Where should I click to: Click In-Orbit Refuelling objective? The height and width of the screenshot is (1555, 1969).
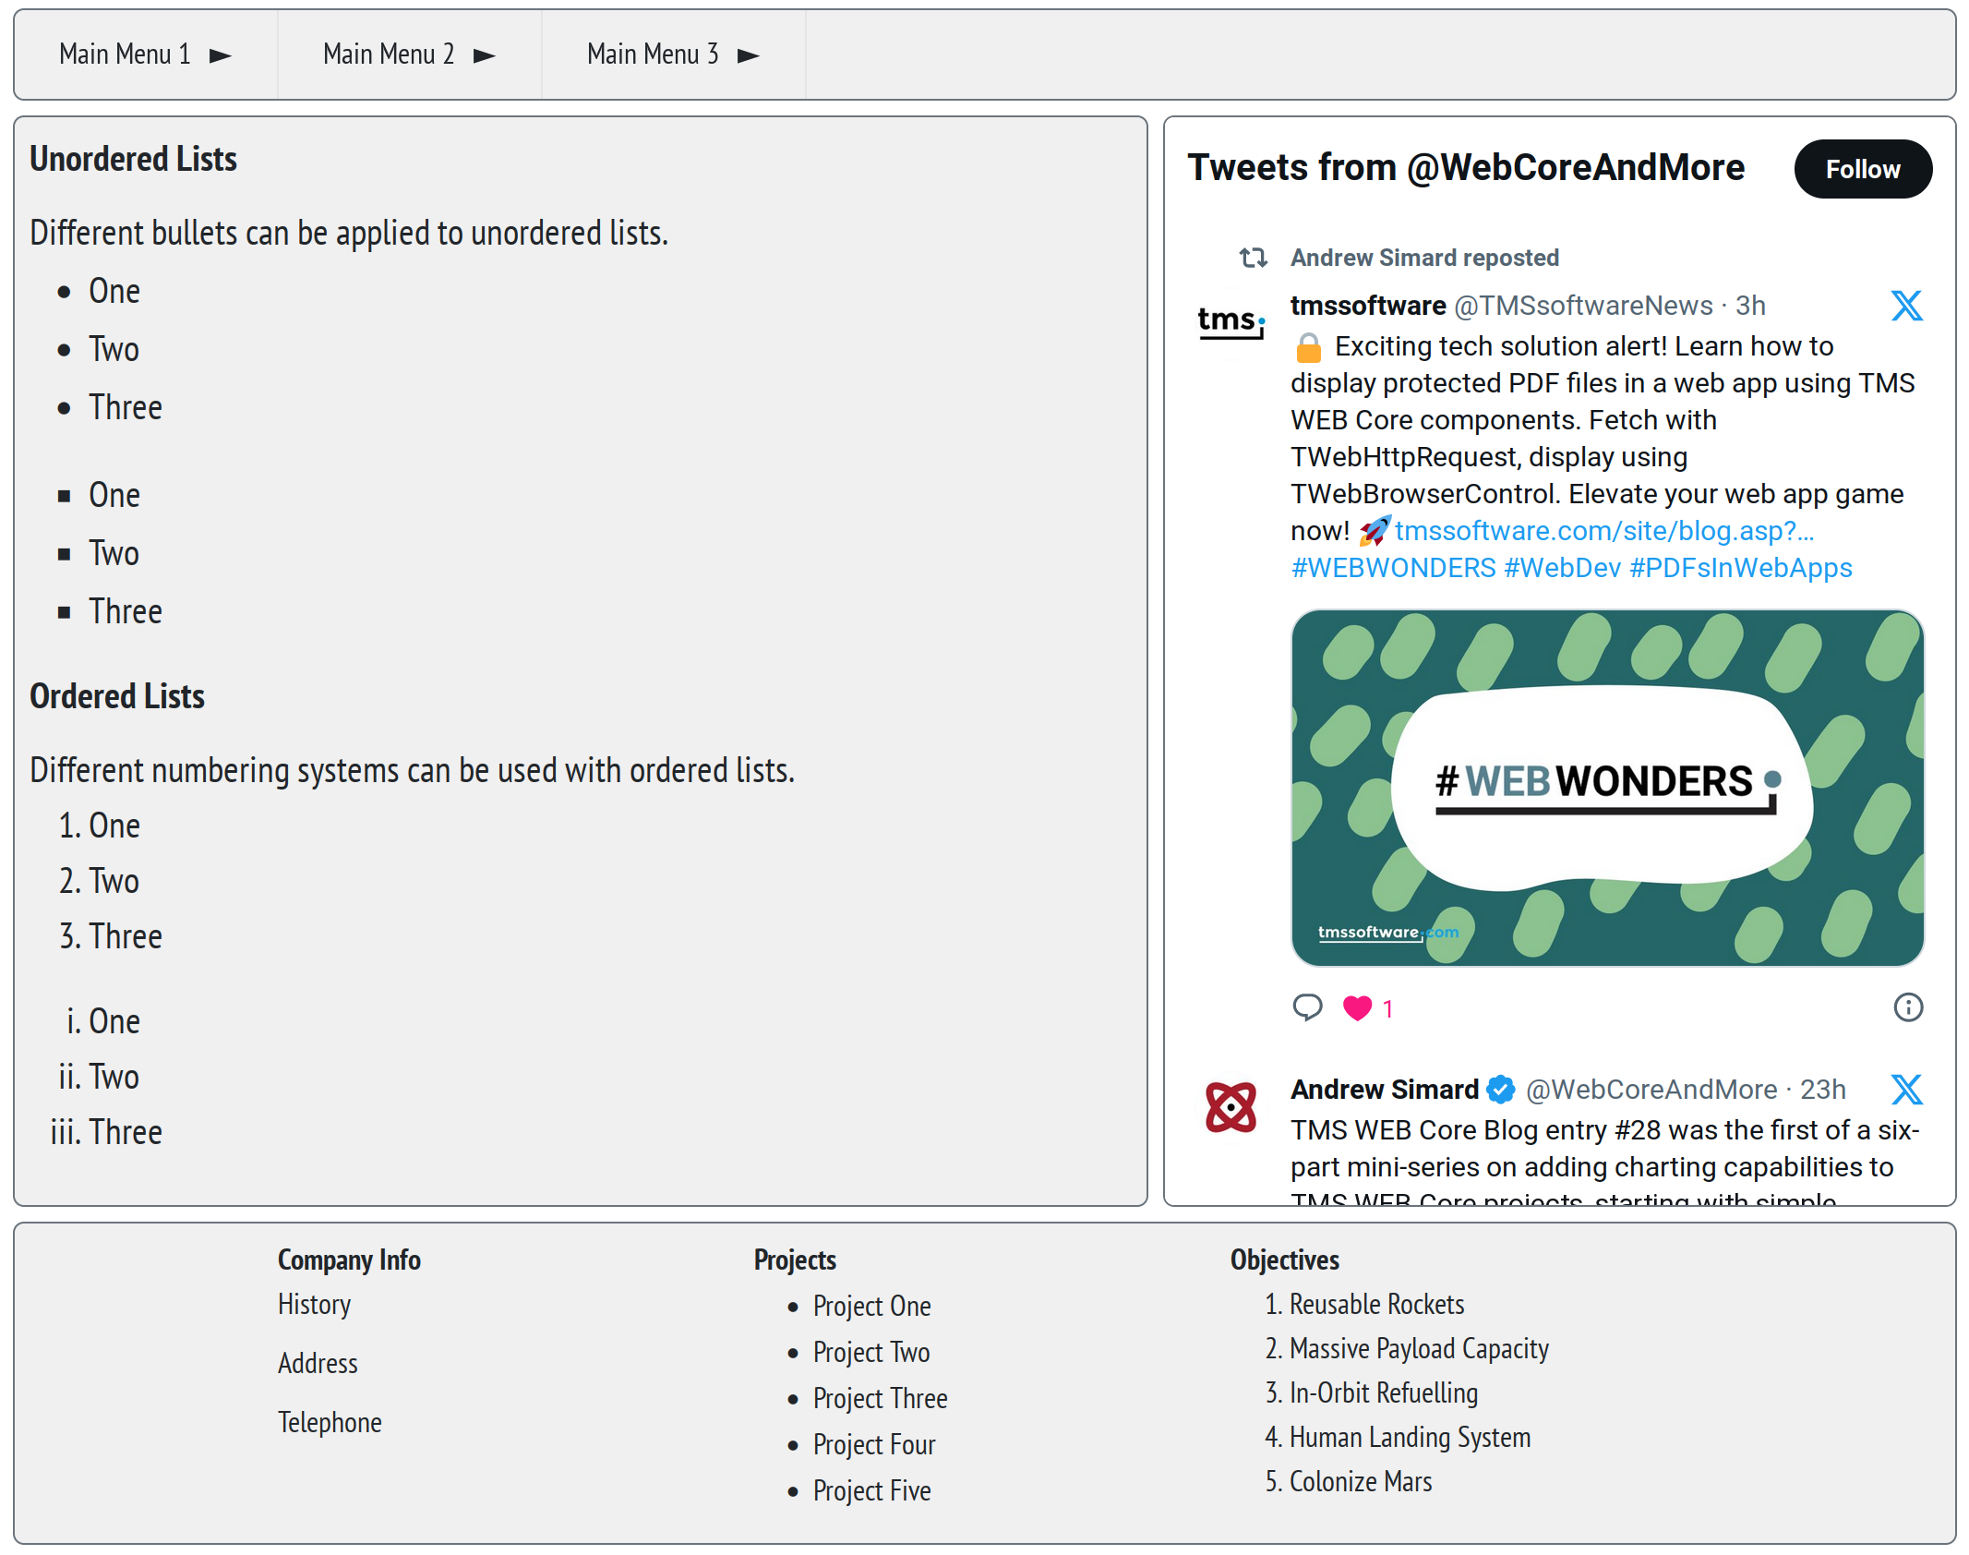(1384, 1393)
